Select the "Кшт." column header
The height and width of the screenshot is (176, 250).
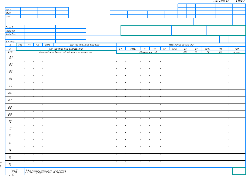coord(207,49)
